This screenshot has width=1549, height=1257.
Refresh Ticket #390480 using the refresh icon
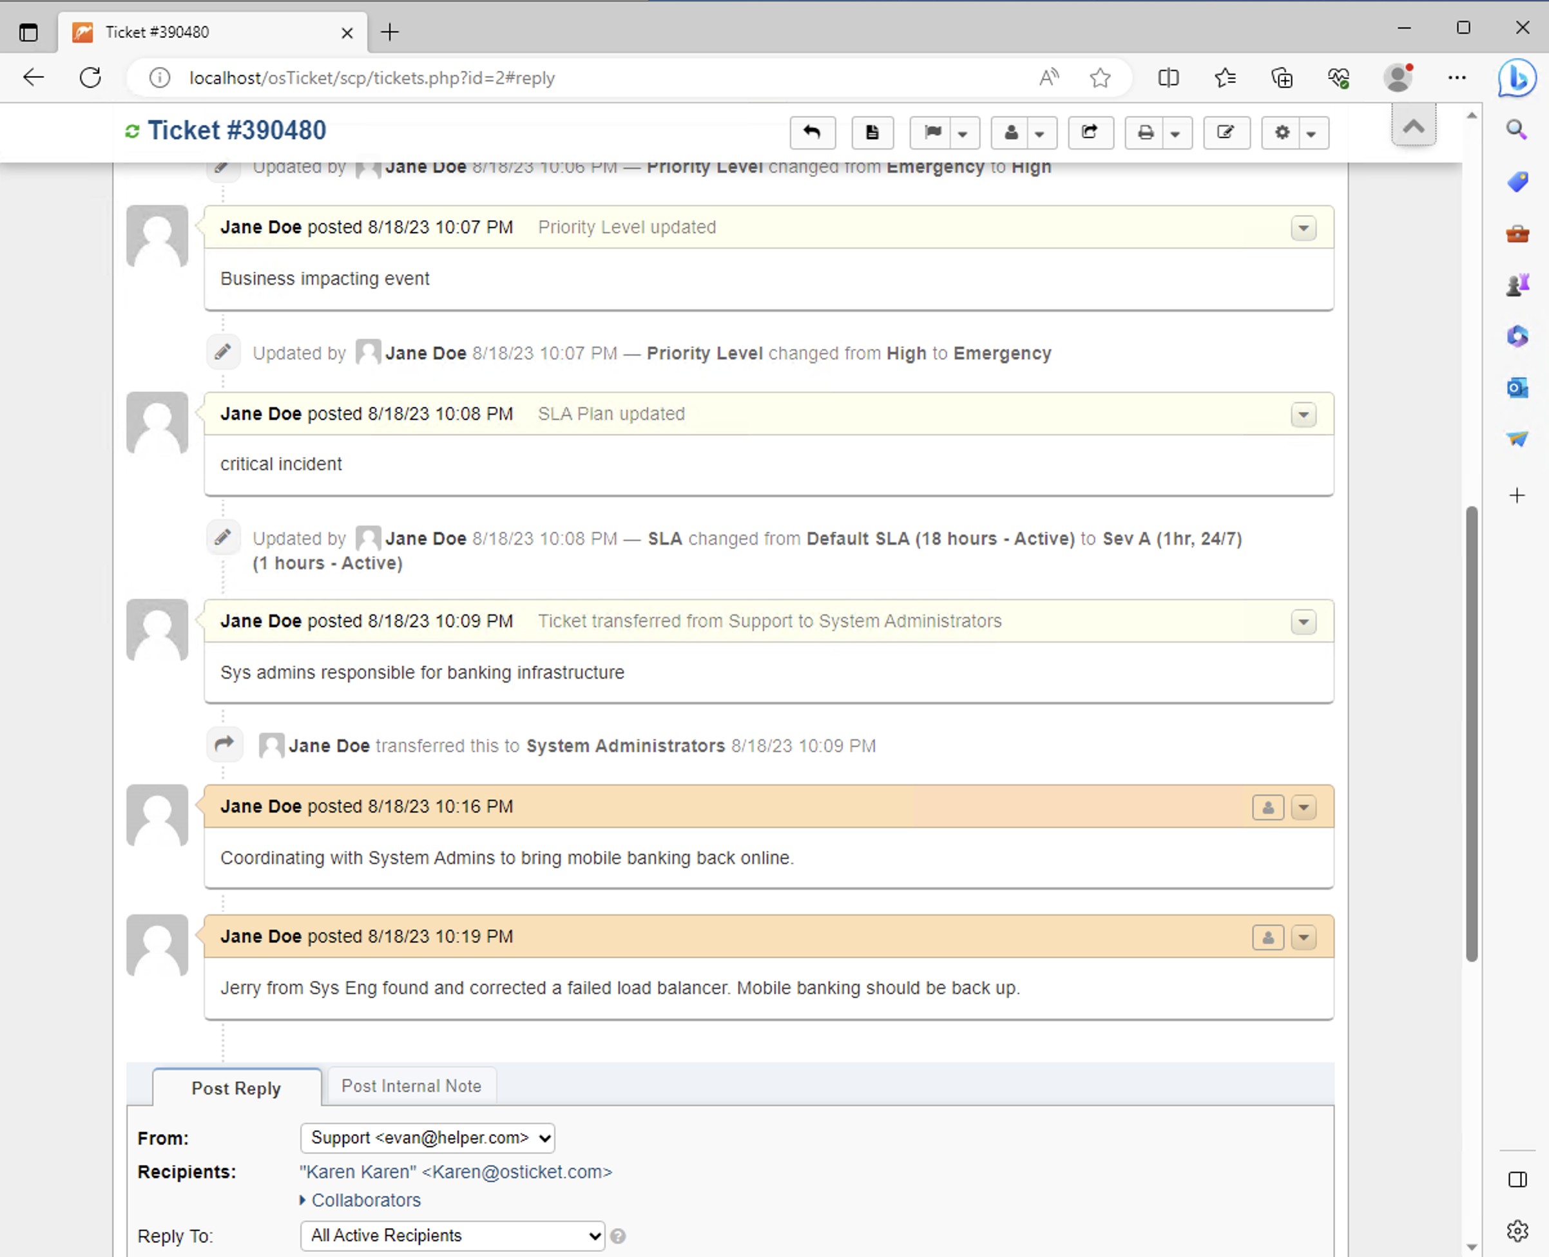coord(133,130)
